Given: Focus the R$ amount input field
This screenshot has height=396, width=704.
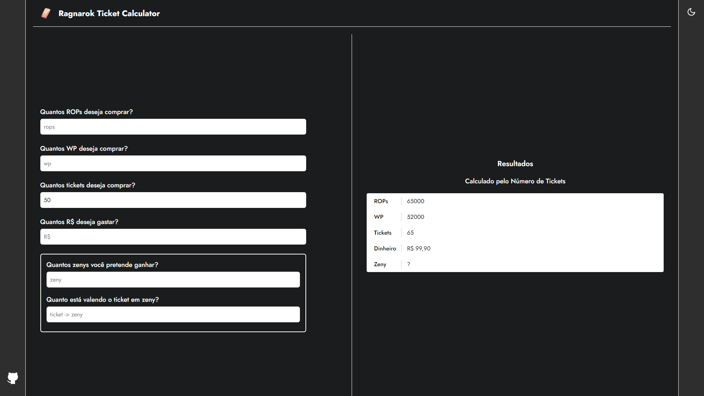Looking at the screenshot, I should [173, 237].
